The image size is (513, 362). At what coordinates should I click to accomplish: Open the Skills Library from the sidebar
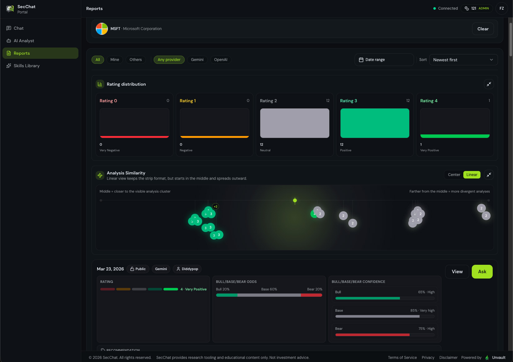tap(27, 66)
